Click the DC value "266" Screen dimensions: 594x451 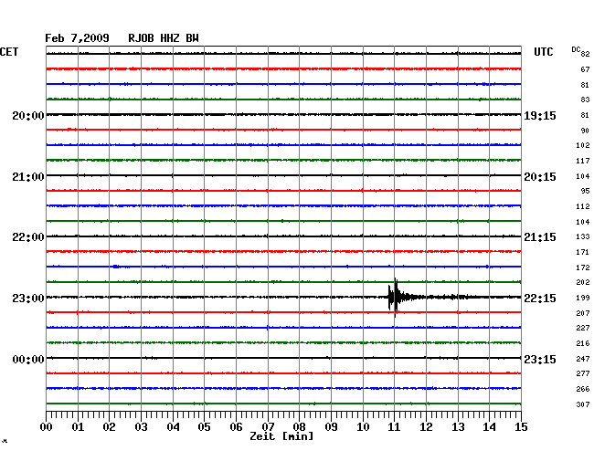(583, 389)
